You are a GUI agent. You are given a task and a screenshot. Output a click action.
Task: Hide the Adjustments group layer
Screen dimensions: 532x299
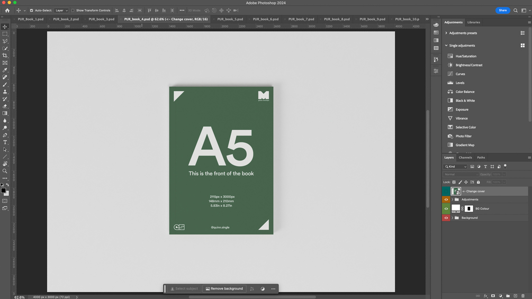(x=446, y=200)
